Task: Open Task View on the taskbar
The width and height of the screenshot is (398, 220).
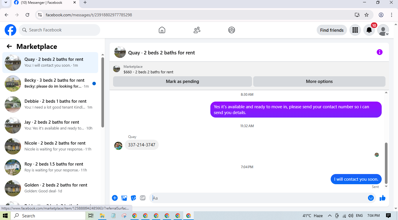Action: 91,216
